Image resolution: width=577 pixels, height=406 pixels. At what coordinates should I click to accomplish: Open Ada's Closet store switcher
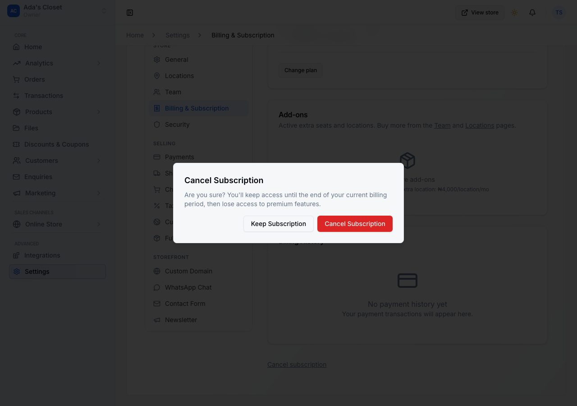click(x=57, y=11)
